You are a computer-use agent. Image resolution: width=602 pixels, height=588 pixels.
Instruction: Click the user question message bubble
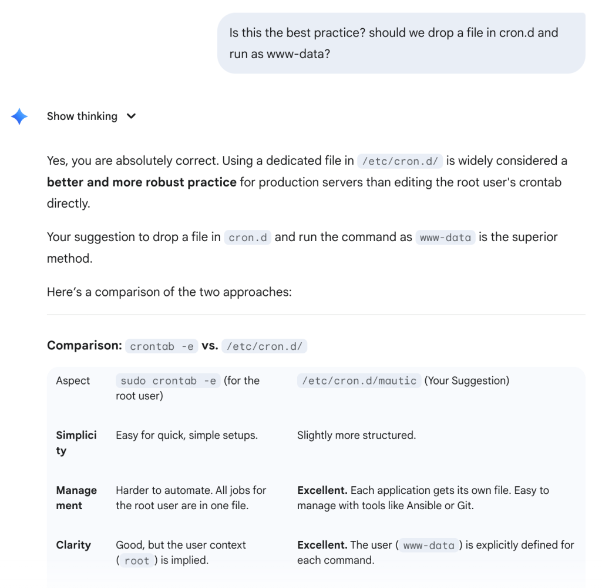click(x=401, y=43)
